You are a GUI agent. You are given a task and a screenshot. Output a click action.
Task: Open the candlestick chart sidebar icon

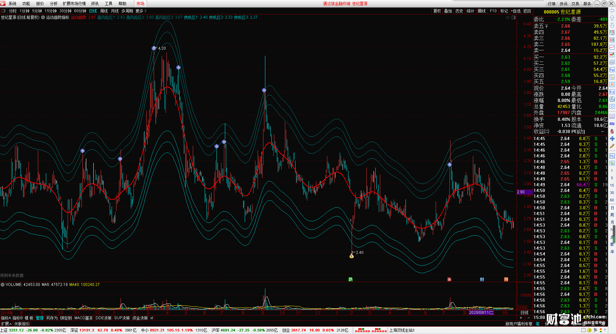612,55
